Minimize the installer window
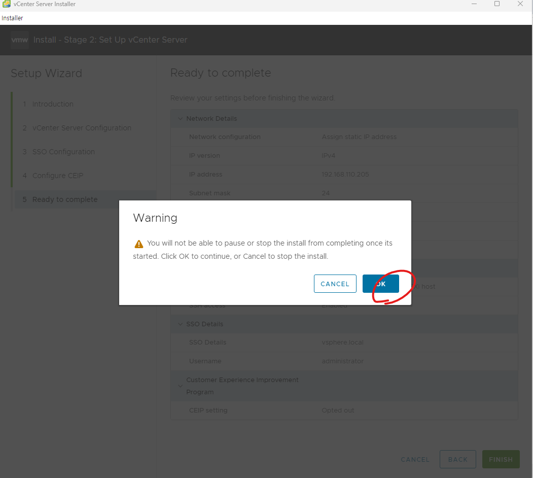This screenshot has width=533, height=478. [474, 4]
